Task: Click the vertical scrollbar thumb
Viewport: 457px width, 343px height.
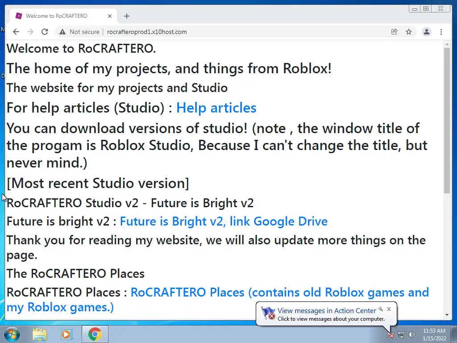Action: pyautogui.click(x=447, y=120)
